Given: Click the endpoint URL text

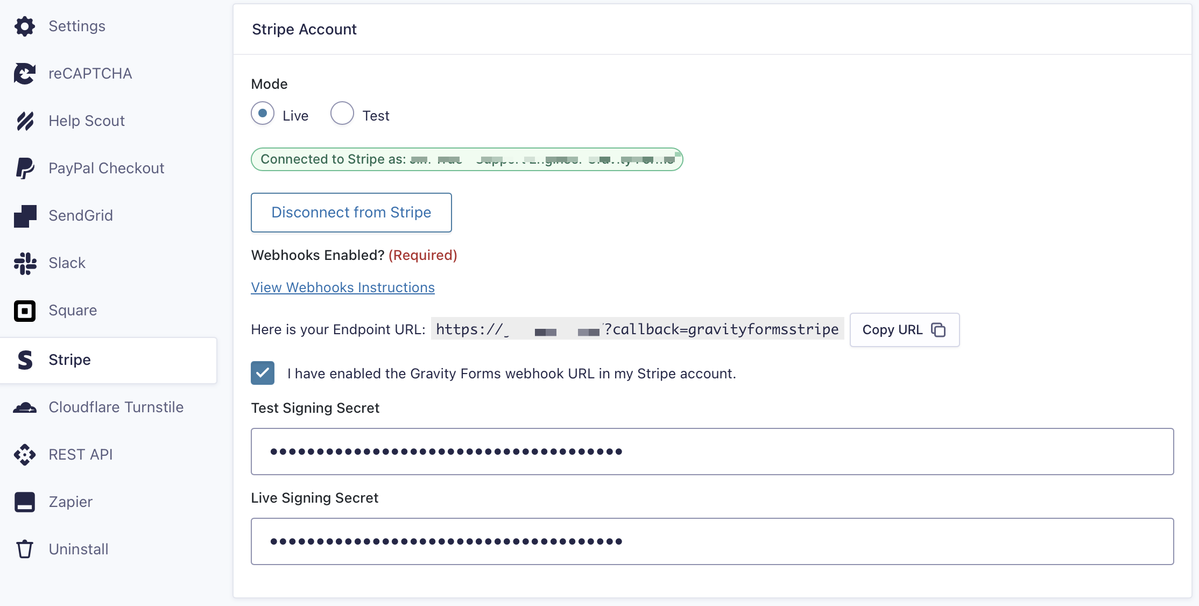Looking at the screenshot, I should tap(637, 329).
